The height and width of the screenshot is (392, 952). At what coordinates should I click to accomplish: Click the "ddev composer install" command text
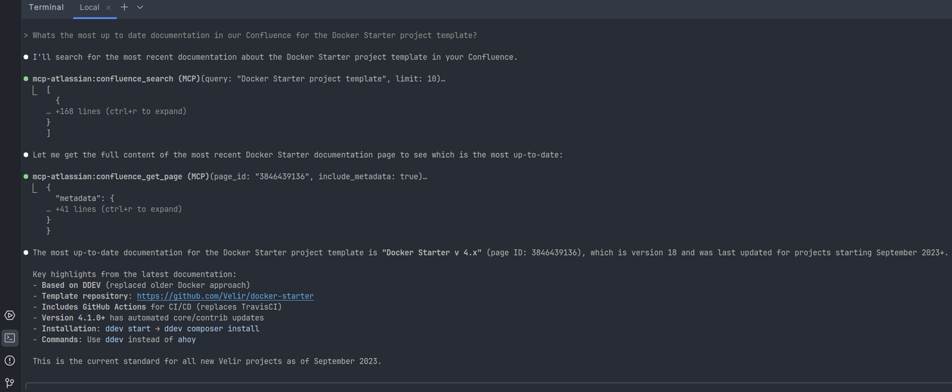(x=211, y=329)
